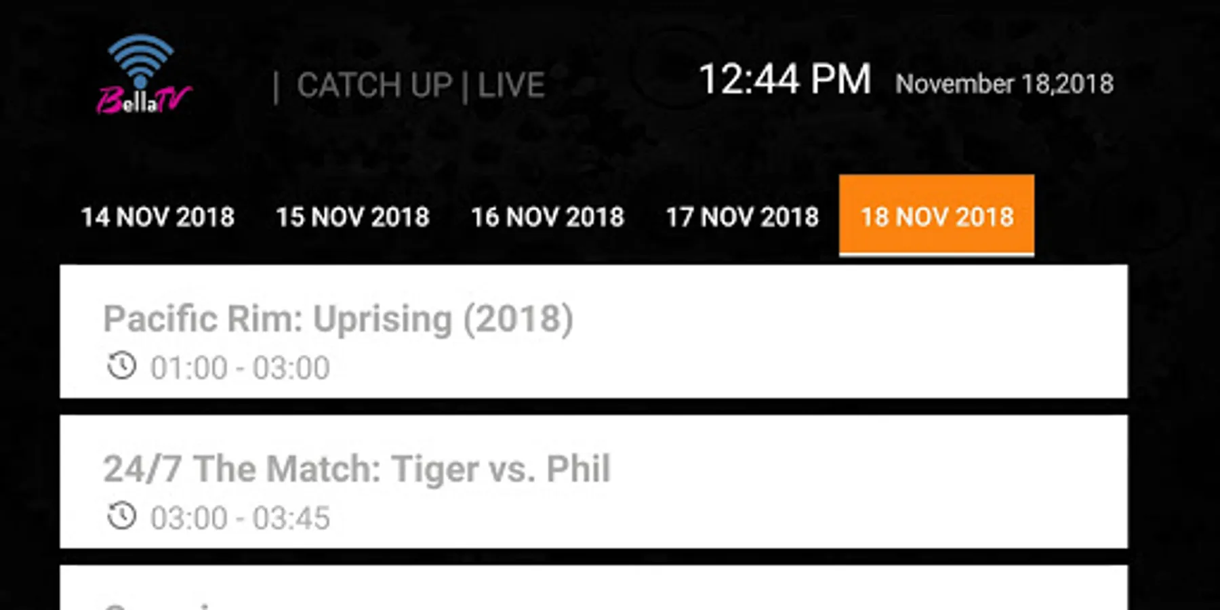The image size is (1220, 610).
Task: Click the history clock icon beside 01:00 - 03:00
Action: coord(122,366)
